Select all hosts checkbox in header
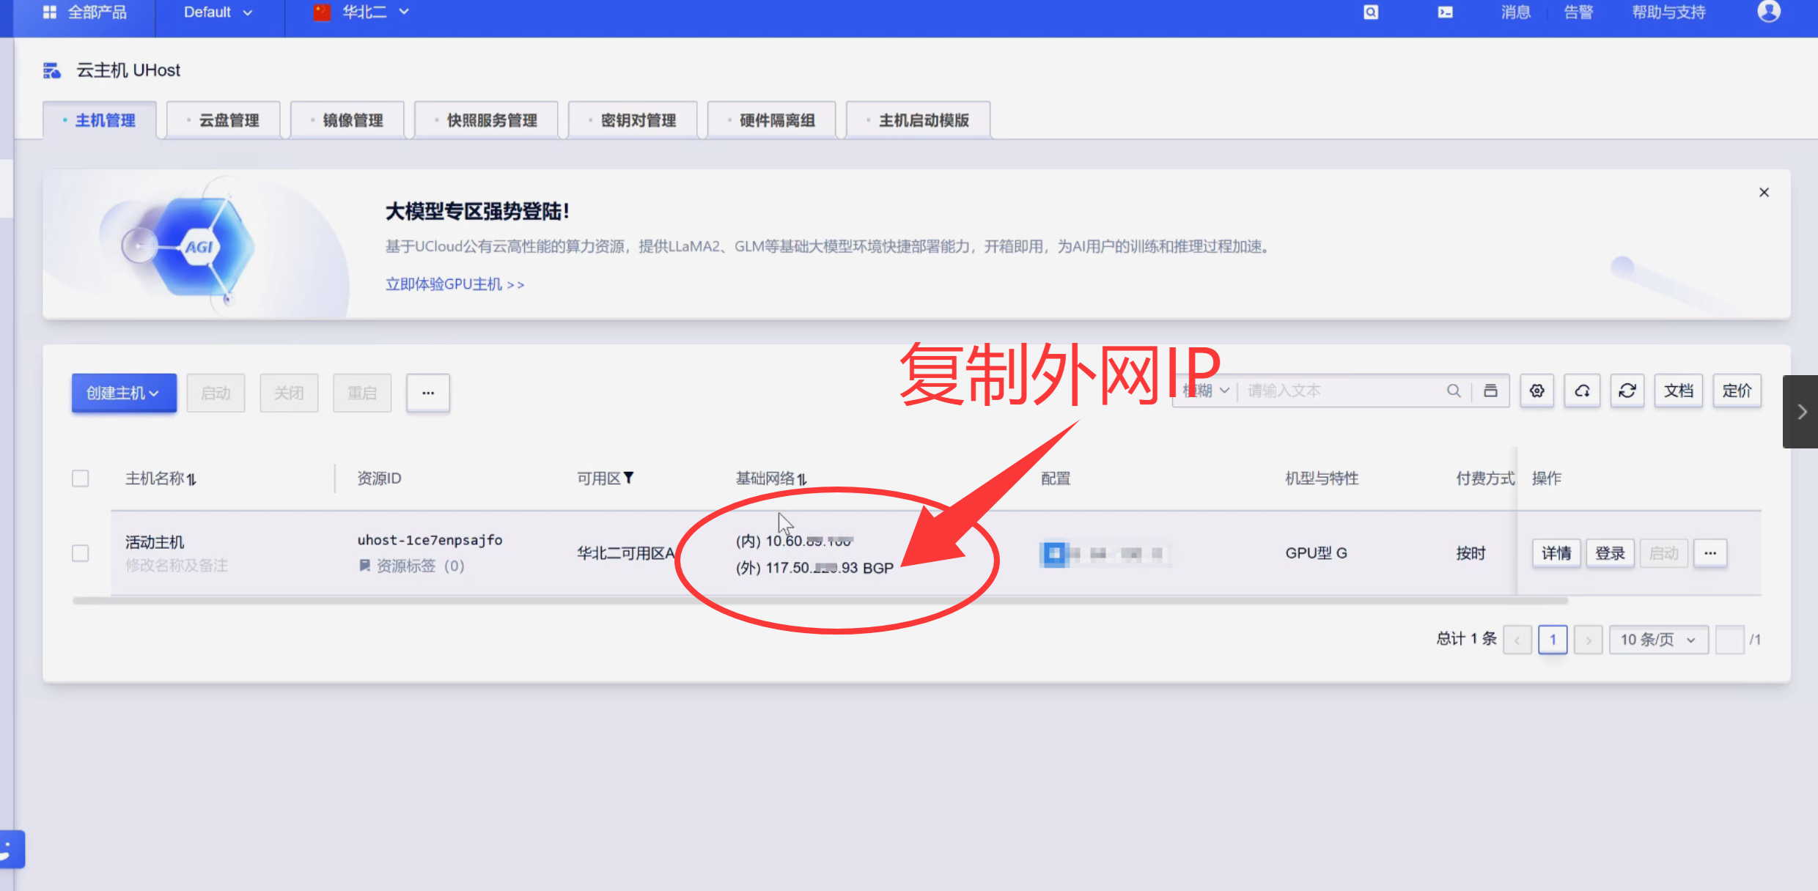The width and height of the screenshot is (1818, 891). pyautogui.click(x=81, y=478)
